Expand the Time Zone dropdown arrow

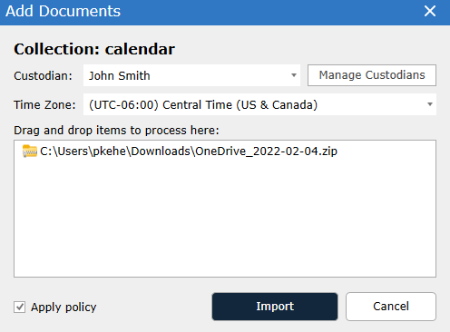coord(430,104)
